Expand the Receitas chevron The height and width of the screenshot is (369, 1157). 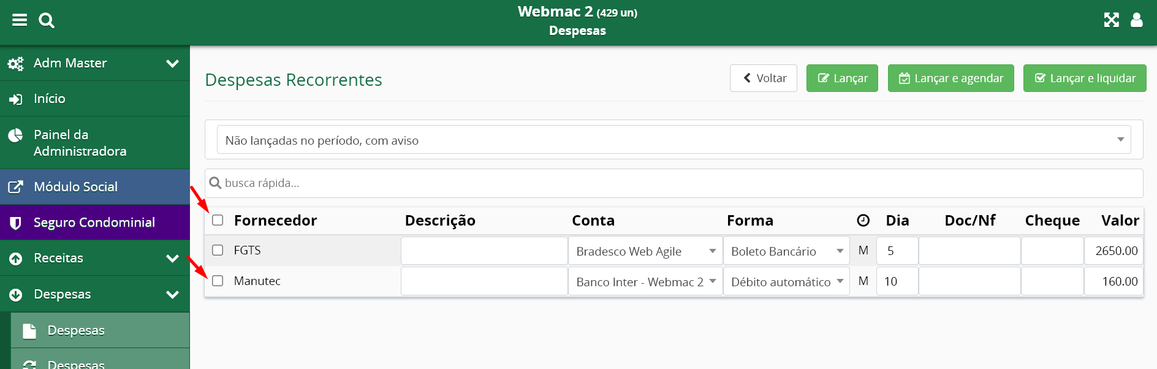[x=173, y=258]
